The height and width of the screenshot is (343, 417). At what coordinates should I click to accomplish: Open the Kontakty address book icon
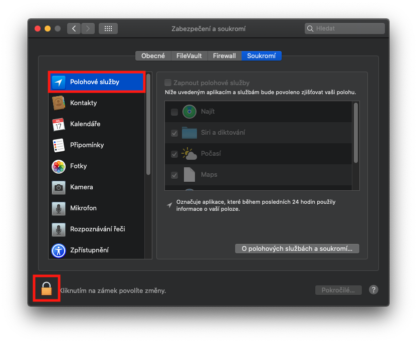(59, 103)
